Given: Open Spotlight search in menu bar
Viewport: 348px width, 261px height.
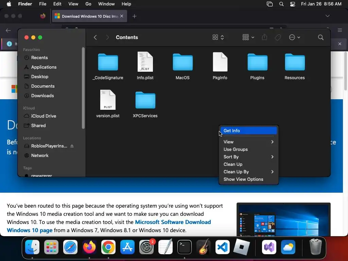Looking at the screenshot, I should point(281,4).
